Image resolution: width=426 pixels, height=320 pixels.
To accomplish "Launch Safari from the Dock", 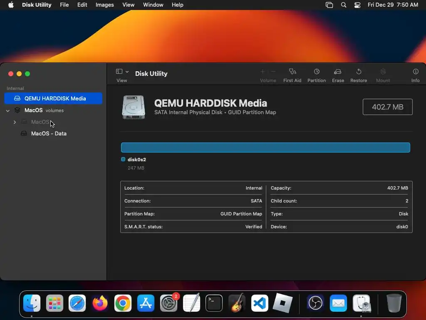I will [77, 303].
